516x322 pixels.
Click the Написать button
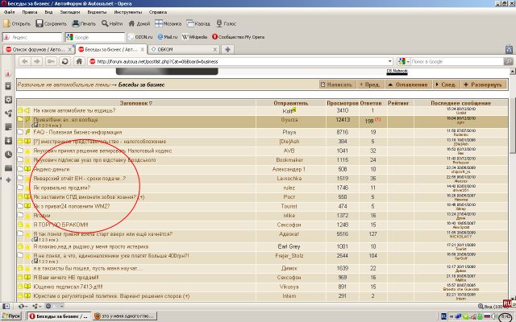point(336,85)
